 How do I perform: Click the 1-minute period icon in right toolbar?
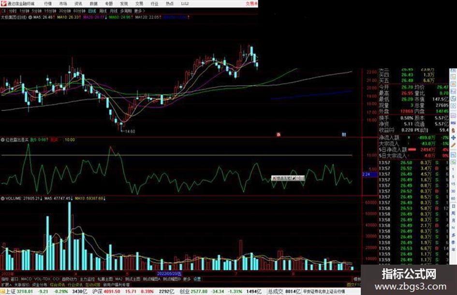pos(453,170)
